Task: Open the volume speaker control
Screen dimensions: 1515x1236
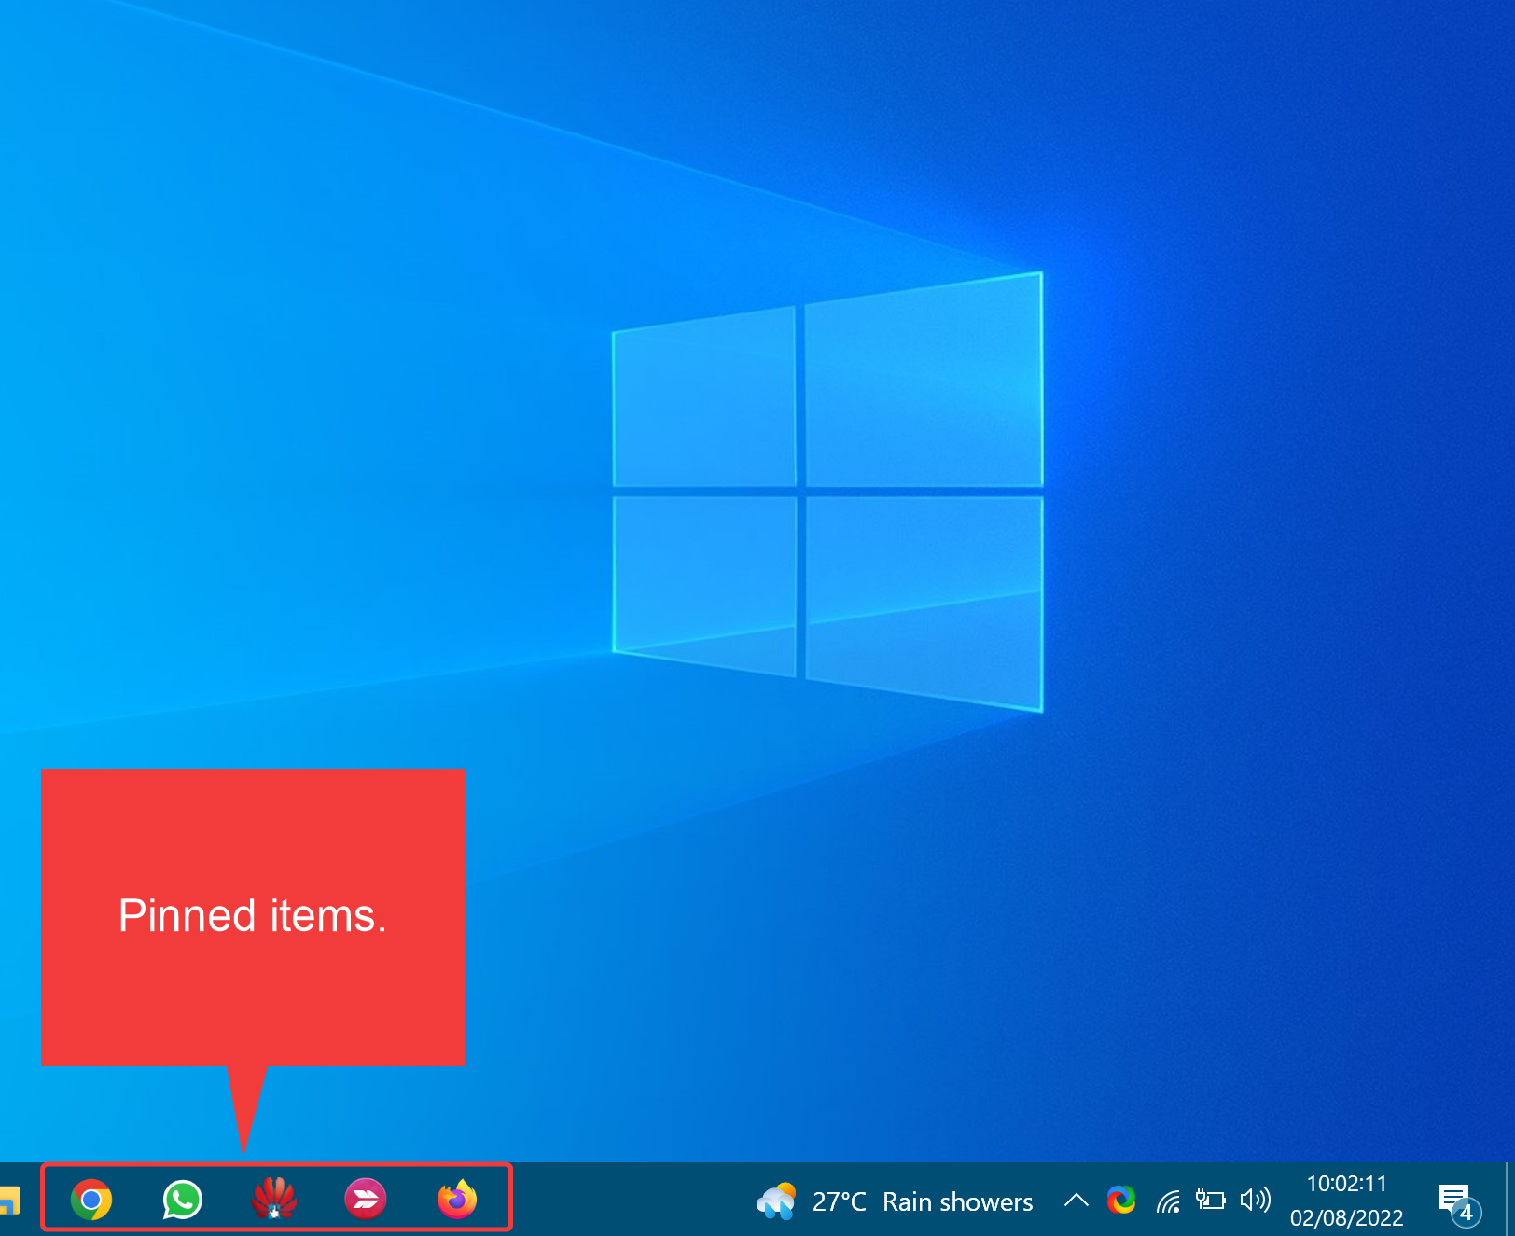Action: click(1255, 1201)
